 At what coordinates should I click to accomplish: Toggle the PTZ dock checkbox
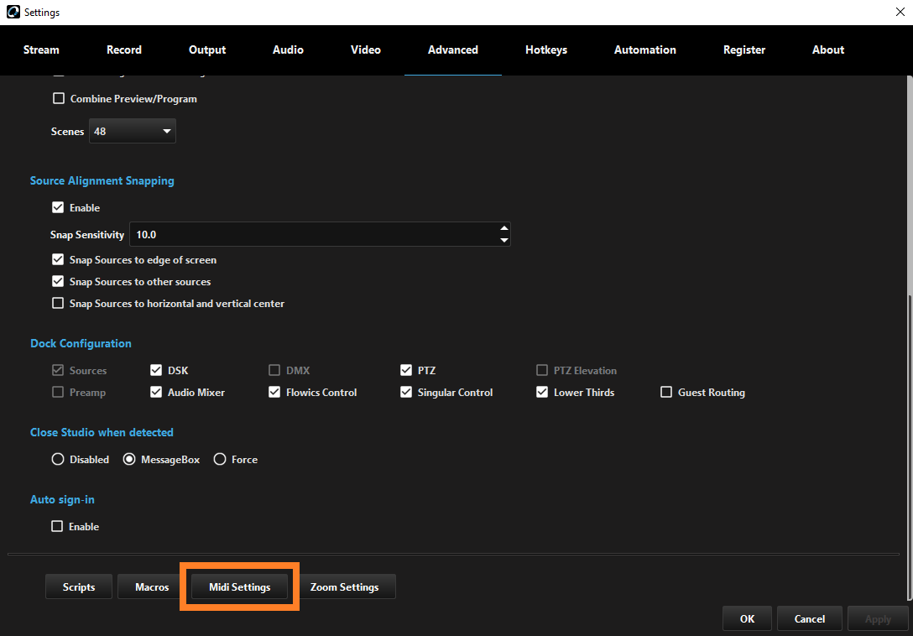(406, 370)
